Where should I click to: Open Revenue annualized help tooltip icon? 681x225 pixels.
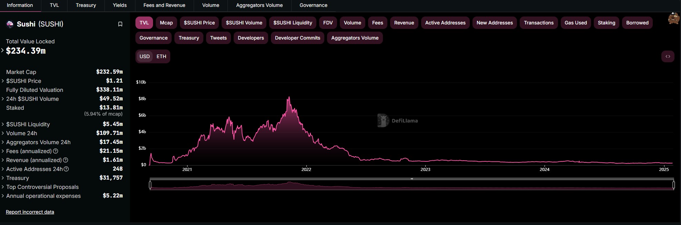click(x=65, y=160)
